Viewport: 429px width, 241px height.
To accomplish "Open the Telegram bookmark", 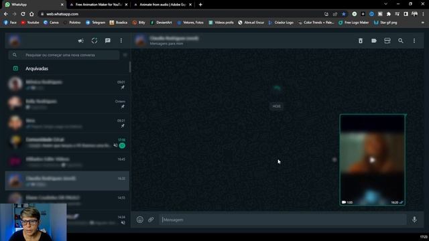I will pos(95,23).
